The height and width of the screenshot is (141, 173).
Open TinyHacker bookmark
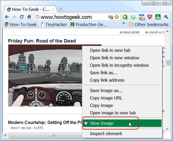point(53,24)
